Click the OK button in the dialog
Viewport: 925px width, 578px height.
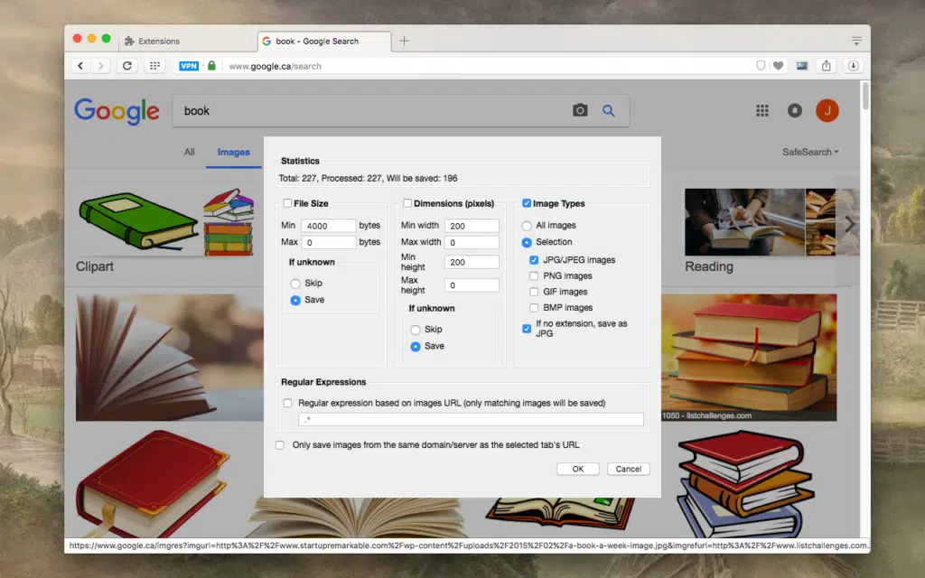tap(577, 469)
